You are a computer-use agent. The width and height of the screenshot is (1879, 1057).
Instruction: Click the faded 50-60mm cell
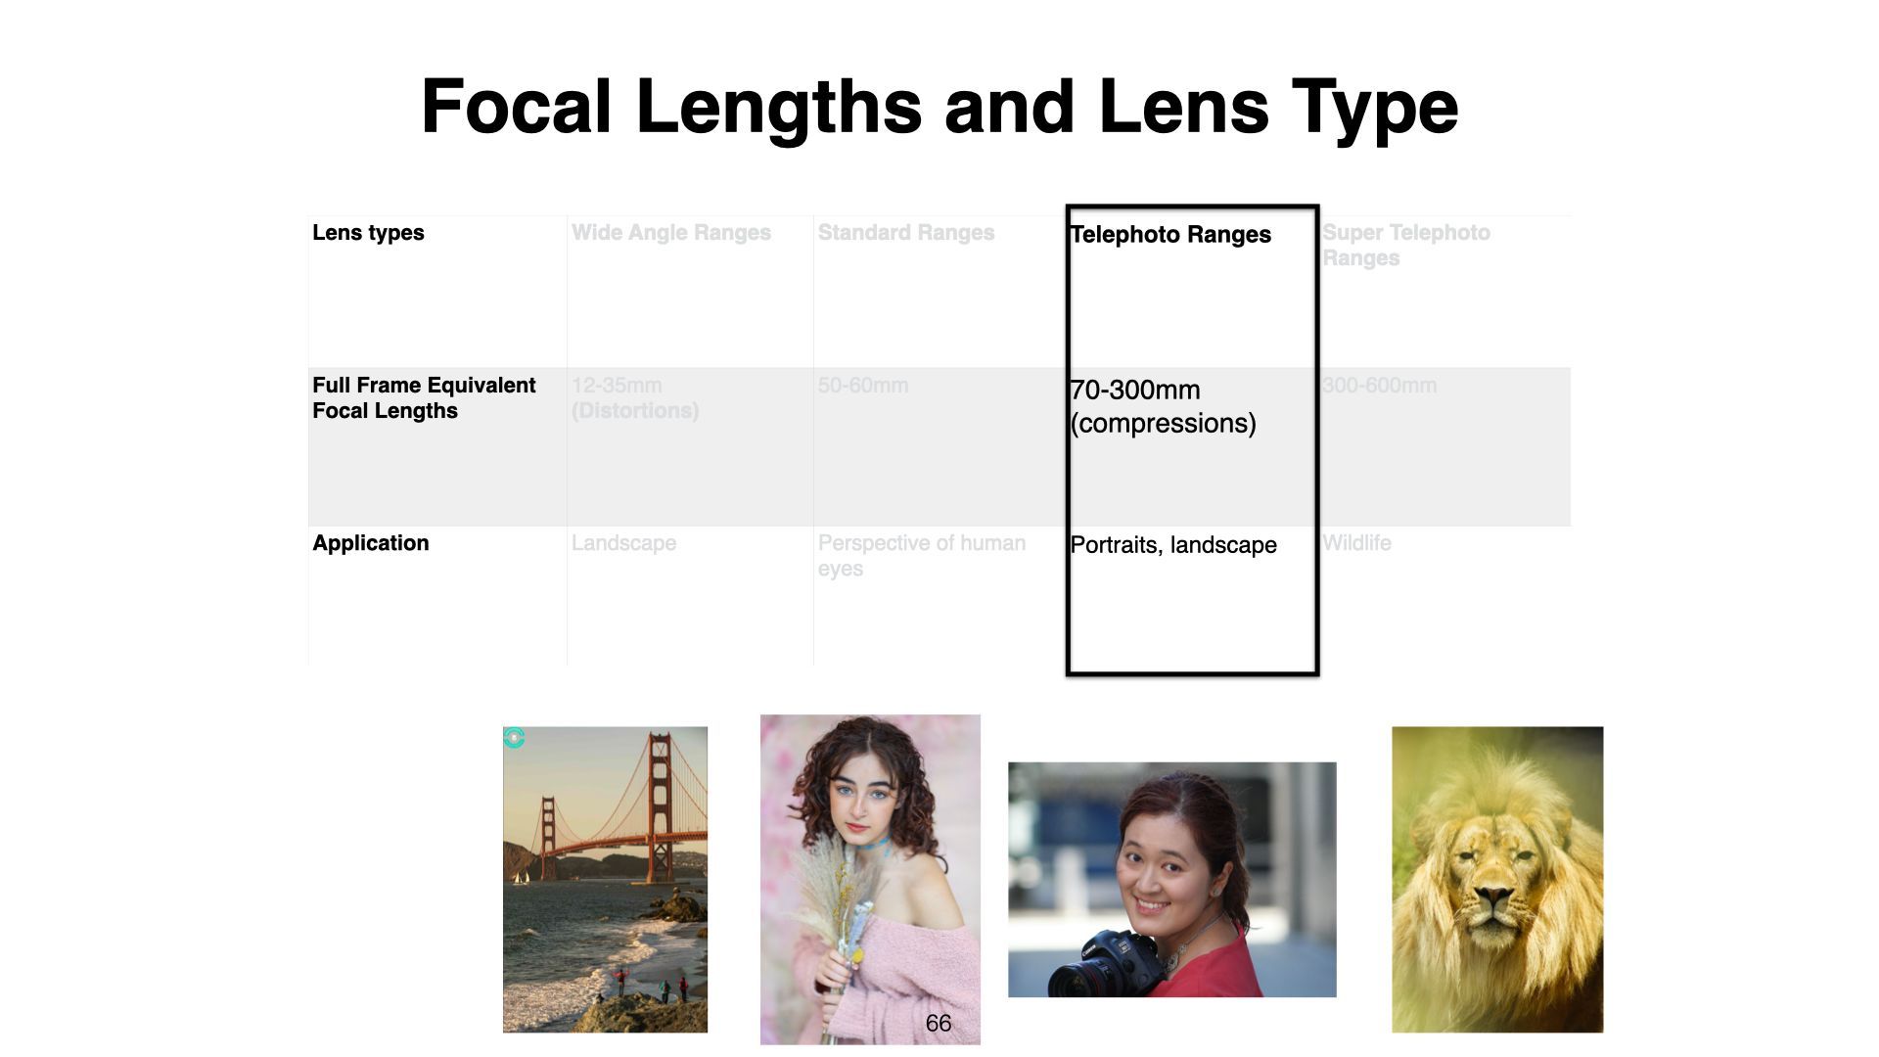coord(862,386)
